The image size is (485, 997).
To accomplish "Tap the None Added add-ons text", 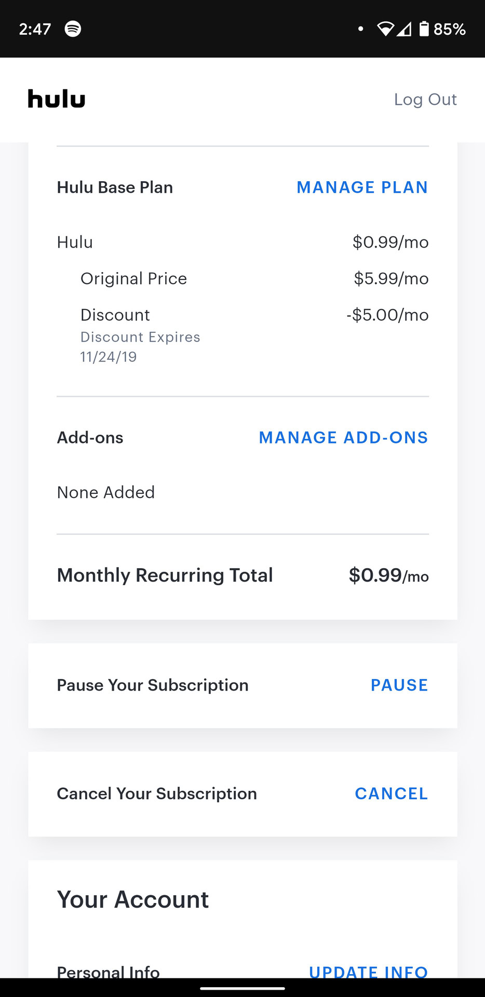I will (x=106, y=492).
